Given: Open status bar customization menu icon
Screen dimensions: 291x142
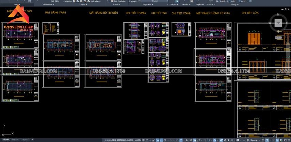Looking at the screenshot, I should [x=289, y=140].
